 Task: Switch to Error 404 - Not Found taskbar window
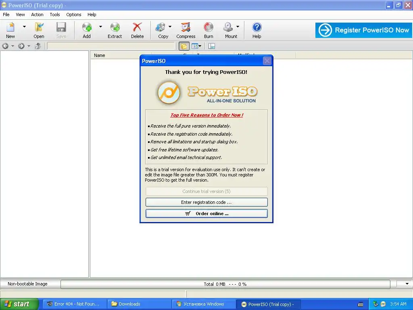(74, 304)
